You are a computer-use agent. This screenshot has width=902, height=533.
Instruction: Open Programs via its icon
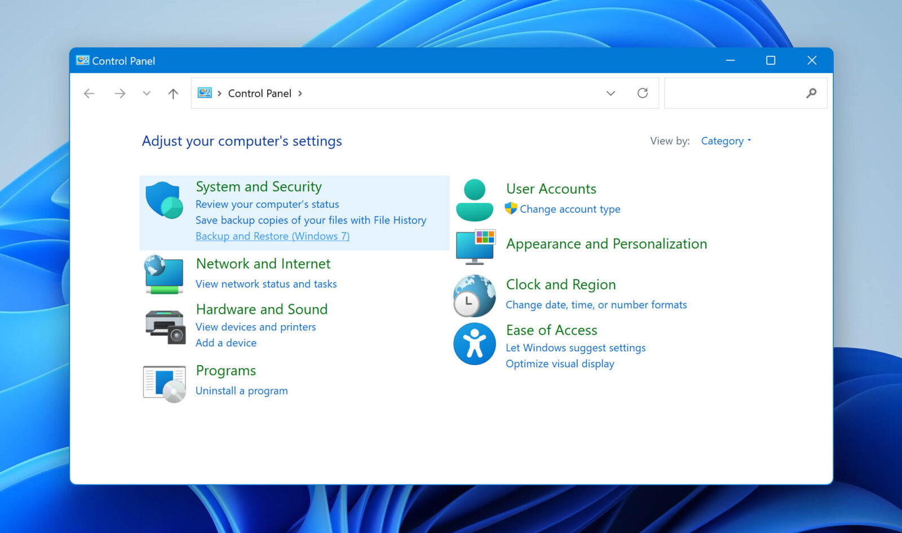[x=165, y=384]
